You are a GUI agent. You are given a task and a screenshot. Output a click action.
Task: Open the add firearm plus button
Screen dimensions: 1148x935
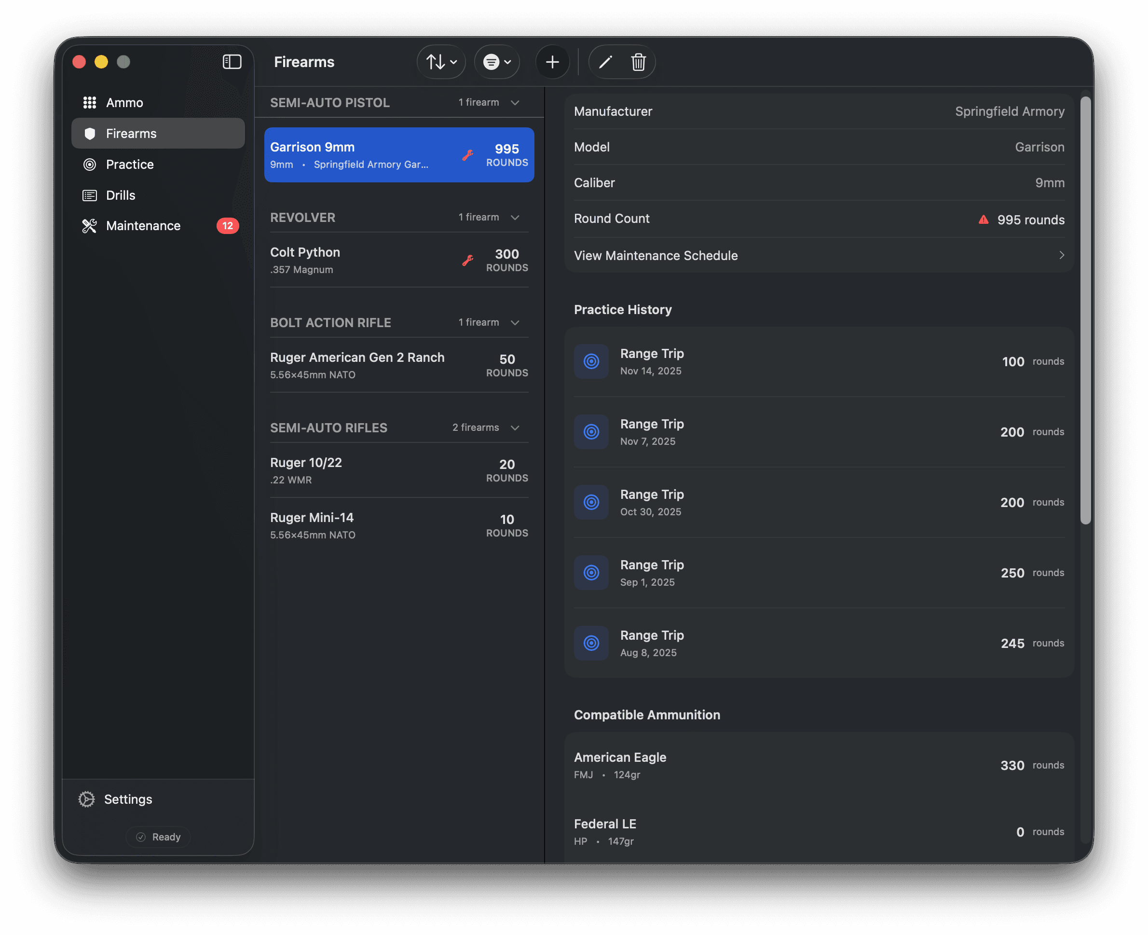click(552, 62)
